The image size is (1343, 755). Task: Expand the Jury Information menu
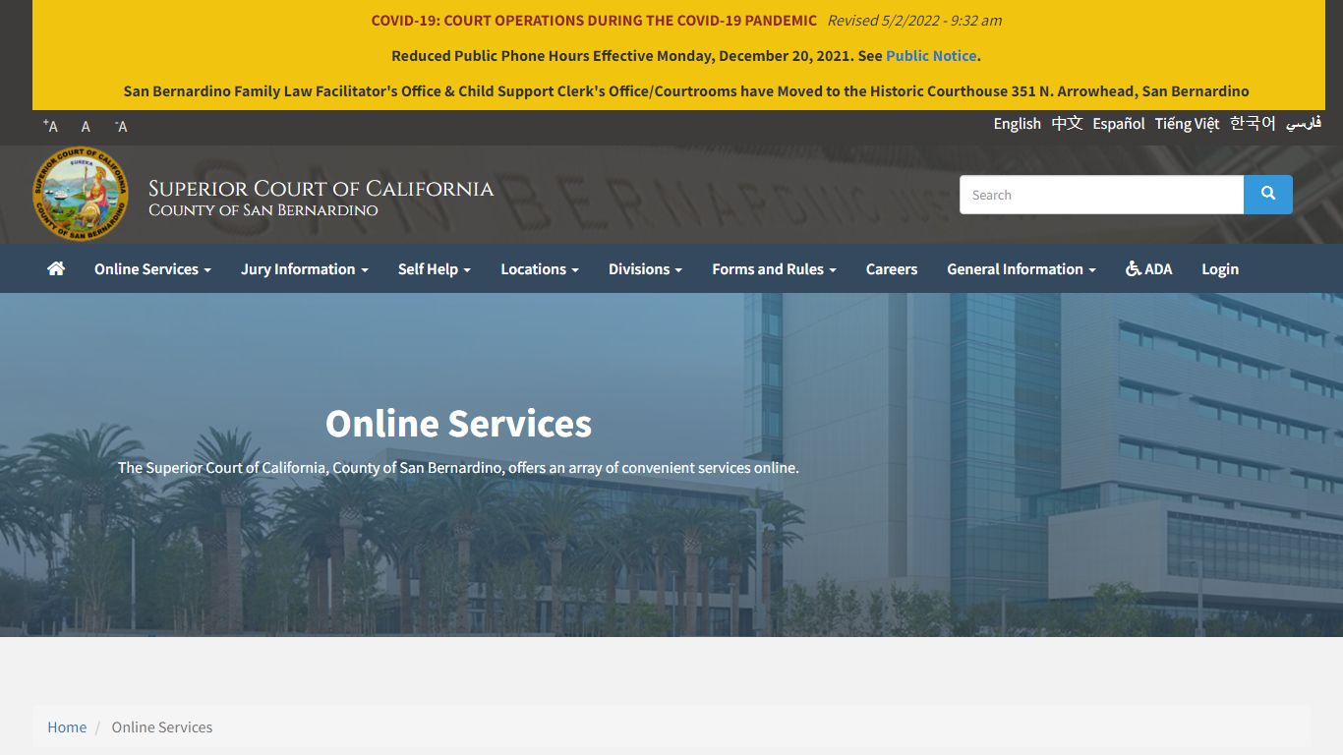coord(305,268)
